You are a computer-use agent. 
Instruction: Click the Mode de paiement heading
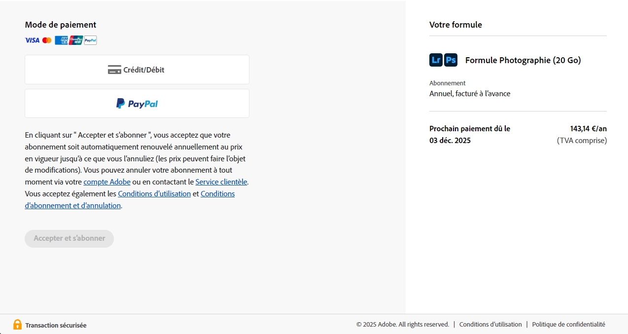coord(61,25)
